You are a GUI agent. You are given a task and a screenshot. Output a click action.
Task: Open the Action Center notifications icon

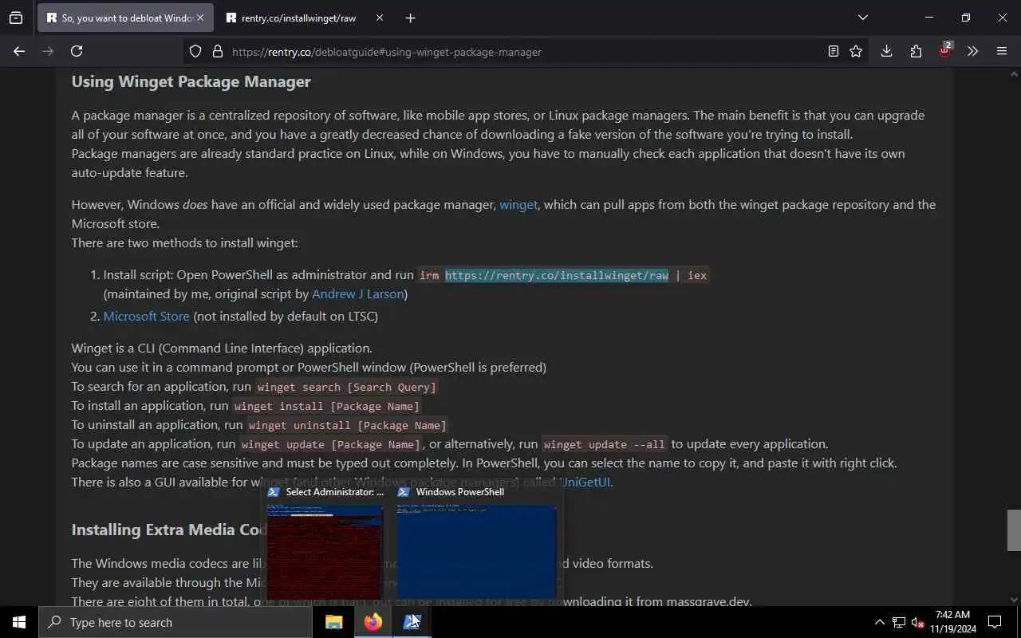pos(995,622)
